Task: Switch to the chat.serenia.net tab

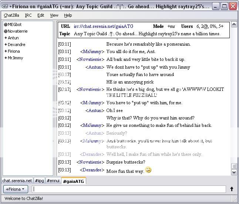Action: click(x=17, y=181)
